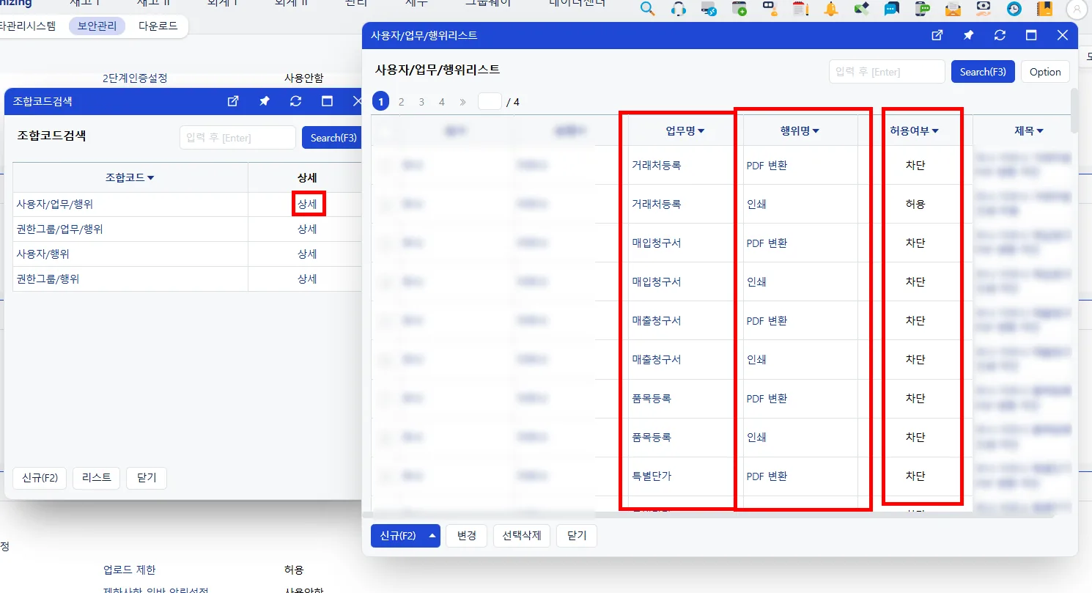
Task: Click 닫기 in the 사용자/업무/행위리스트 window
Action: (x=577, y=536)
